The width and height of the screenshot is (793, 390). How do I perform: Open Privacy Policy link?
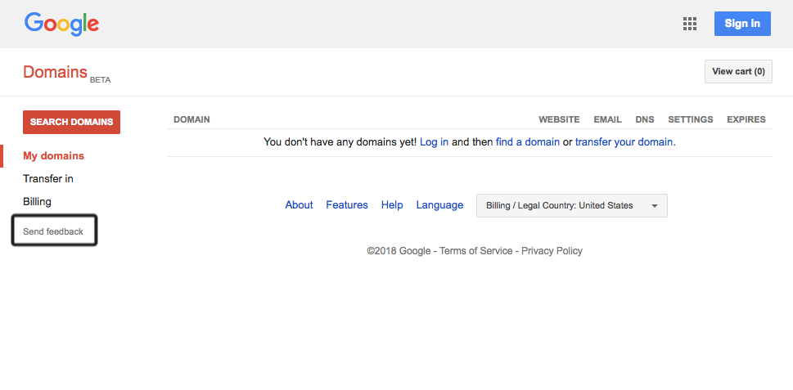pos(552,251)
